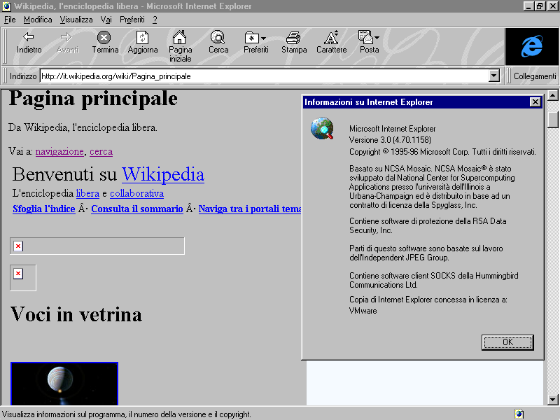Close the Informazioni su Internet Explorer dialog
Image resolution: width=560 pixels, height=420 pixels.
535,102
